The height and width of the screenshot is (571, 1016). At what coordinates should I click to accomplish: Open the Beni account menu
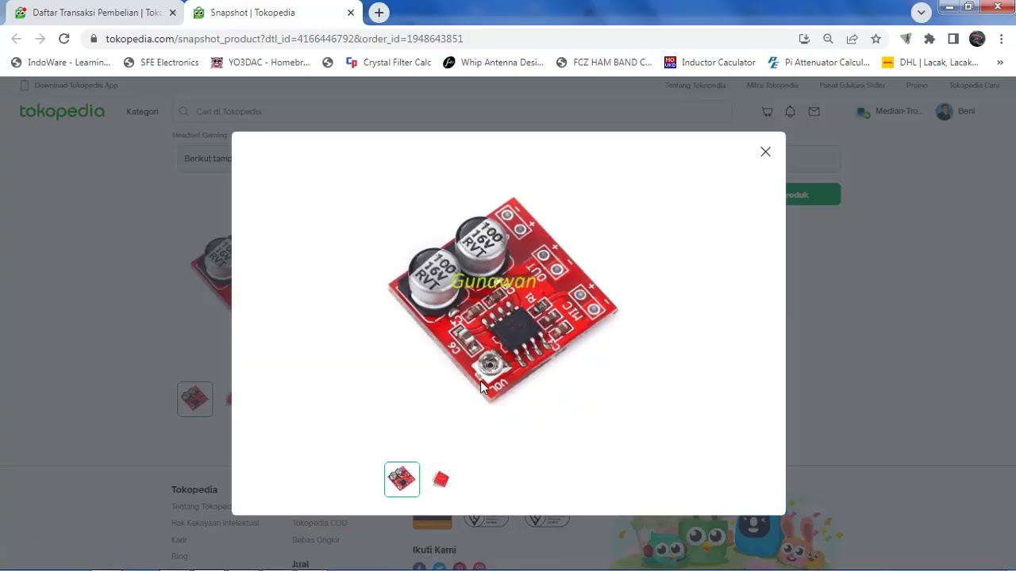pyautogui.click(x=956, y=112)
